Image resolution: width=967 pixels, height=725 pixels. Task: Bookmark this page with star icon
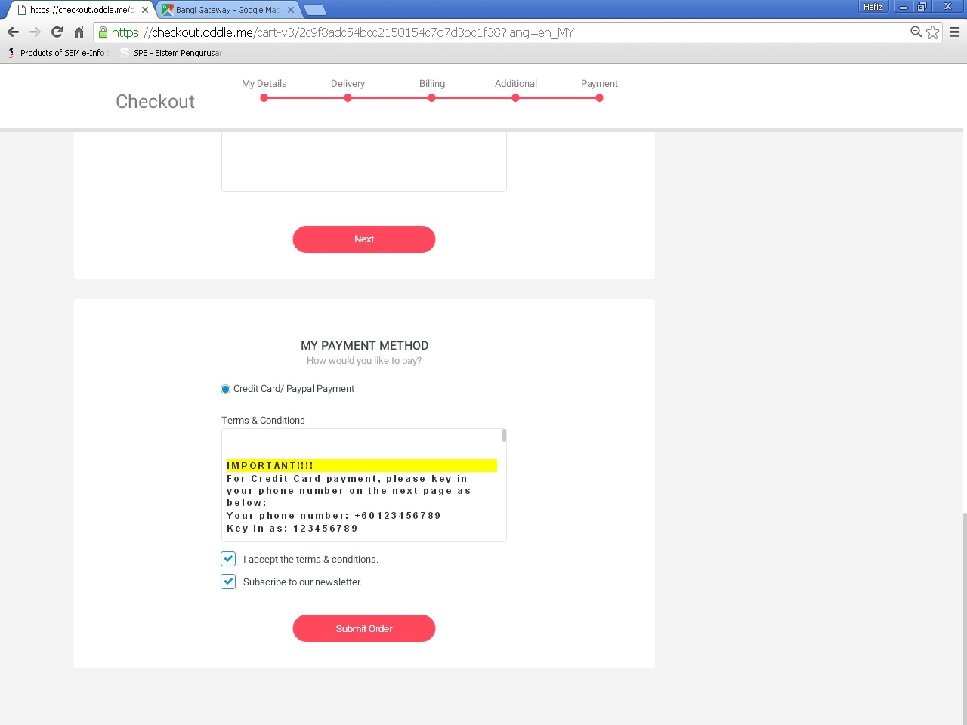(x=933, y=32)
